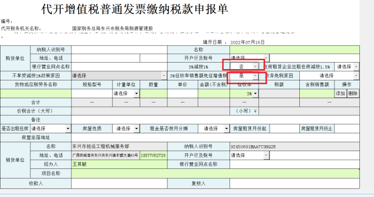The width and height of the screenshot is (374, 197).
Task: Click the 项目名称 input field
Action: (x=215, y=173)
